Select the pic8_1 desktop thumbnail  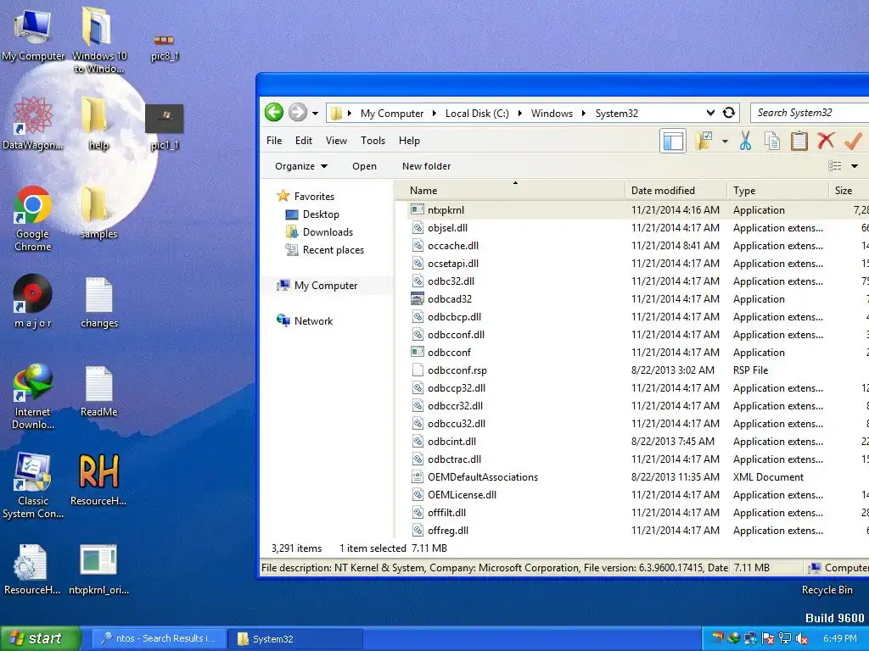click(165, 47)
